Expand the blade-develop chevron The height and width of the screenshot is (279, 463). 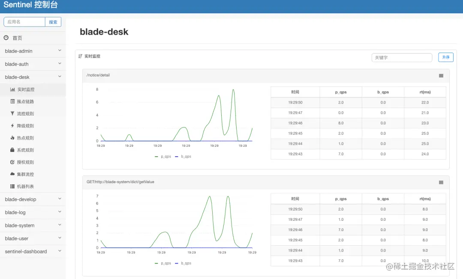pyautogui.click(x=60, y=199)
